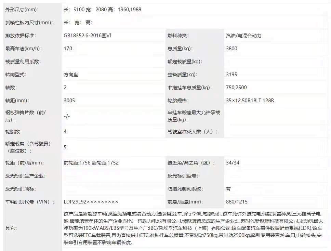Select the 额定载质量(kg) label
331x251 pixels.
click(x=185, y=62)
